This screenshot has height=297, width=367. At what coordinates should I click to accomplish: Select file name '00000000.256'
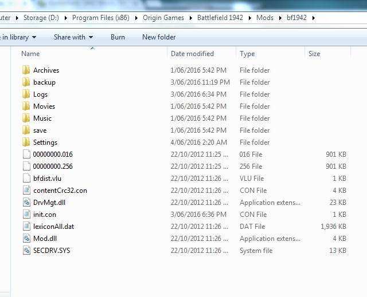[x=53, y=167]
